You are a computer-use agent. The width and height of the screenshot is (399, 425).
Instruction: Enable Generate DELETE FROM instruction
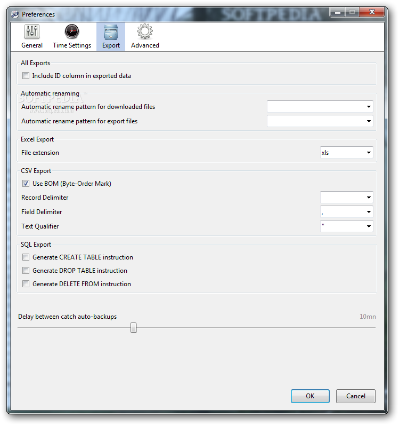coord(26,284)
